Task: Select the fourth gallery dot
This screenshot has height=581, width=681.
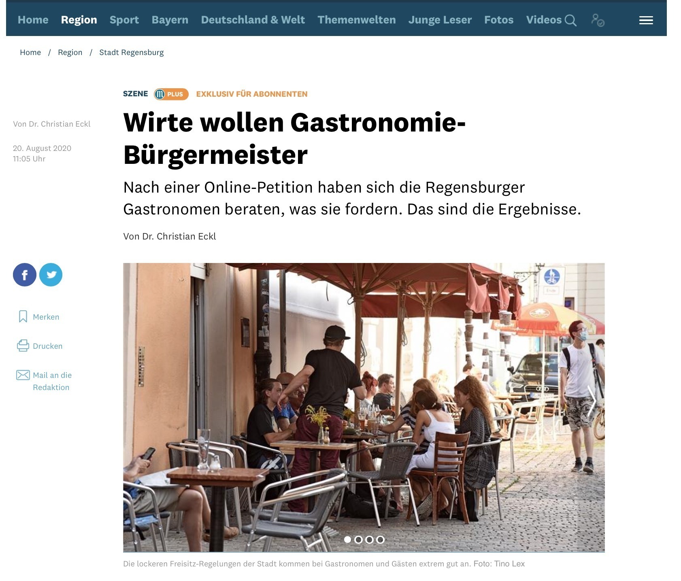Action: (380, 539)
